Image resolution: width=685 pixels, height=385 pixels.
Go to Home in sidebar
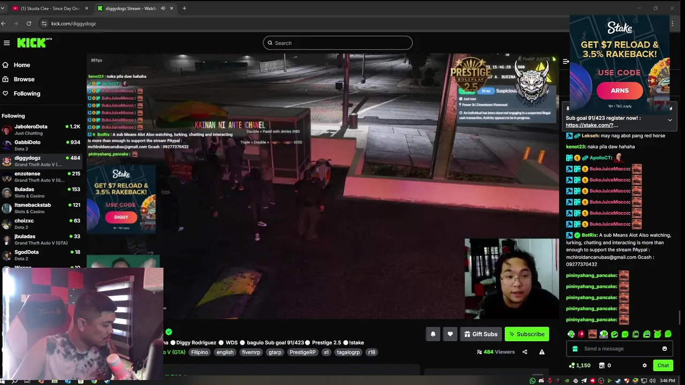[x=22, y=65]
